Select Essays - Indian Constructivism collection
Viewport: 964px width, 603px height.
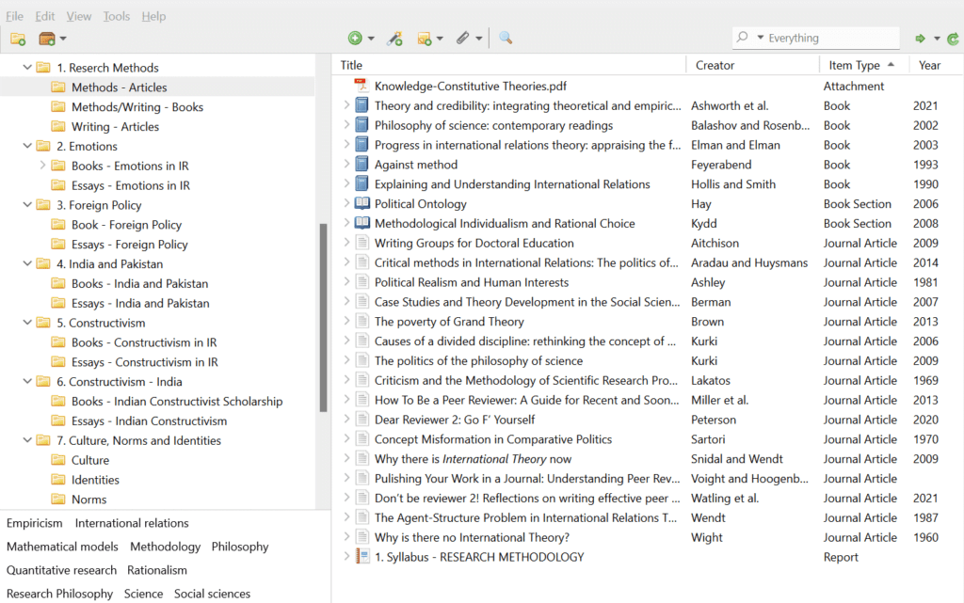(x=150, y=421)
